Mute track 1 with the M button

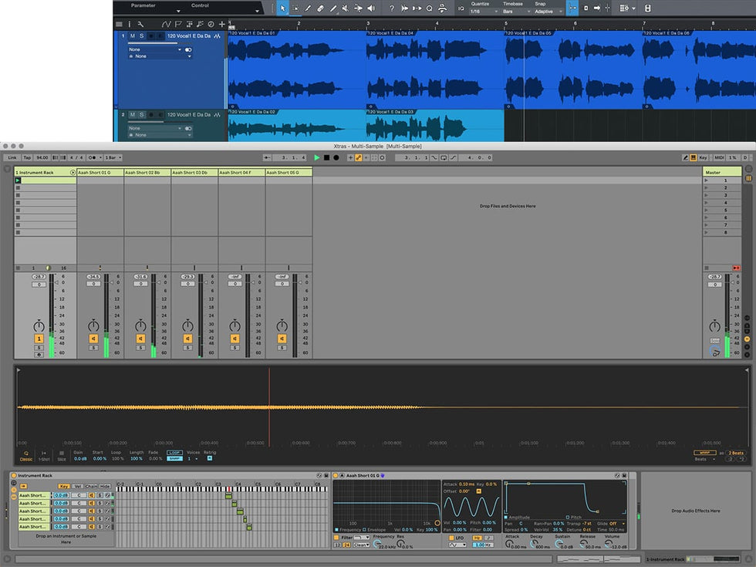tap(132, 36)
